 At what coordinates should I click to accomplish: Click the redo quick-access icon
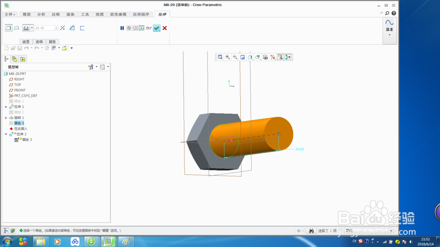pos(37,48)
